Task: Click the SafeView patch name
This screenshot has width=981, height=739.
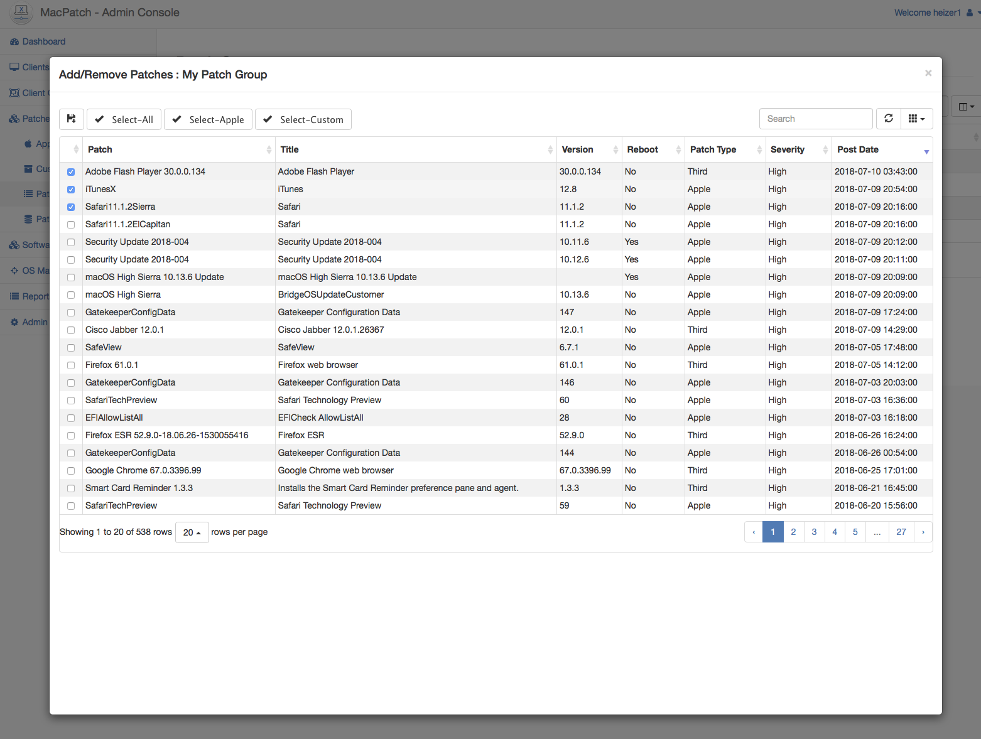Action: click(104, 347)
